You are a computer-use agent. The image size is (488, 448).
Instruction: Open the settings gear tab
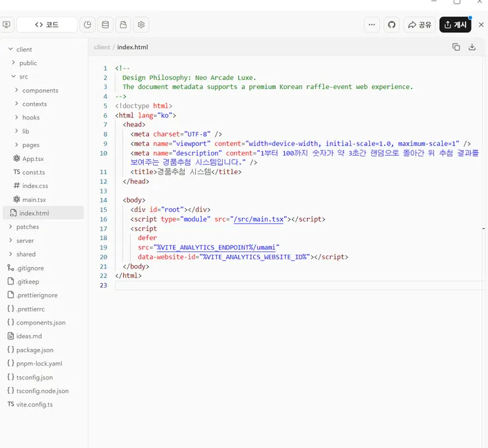(141, 24)
